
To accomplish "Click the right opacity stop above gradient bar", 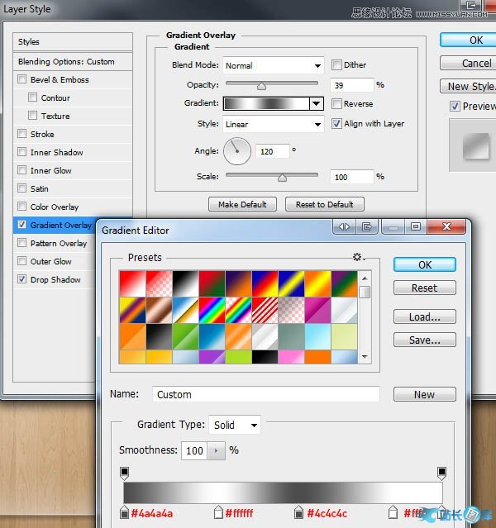I will [x=441, y=473].
